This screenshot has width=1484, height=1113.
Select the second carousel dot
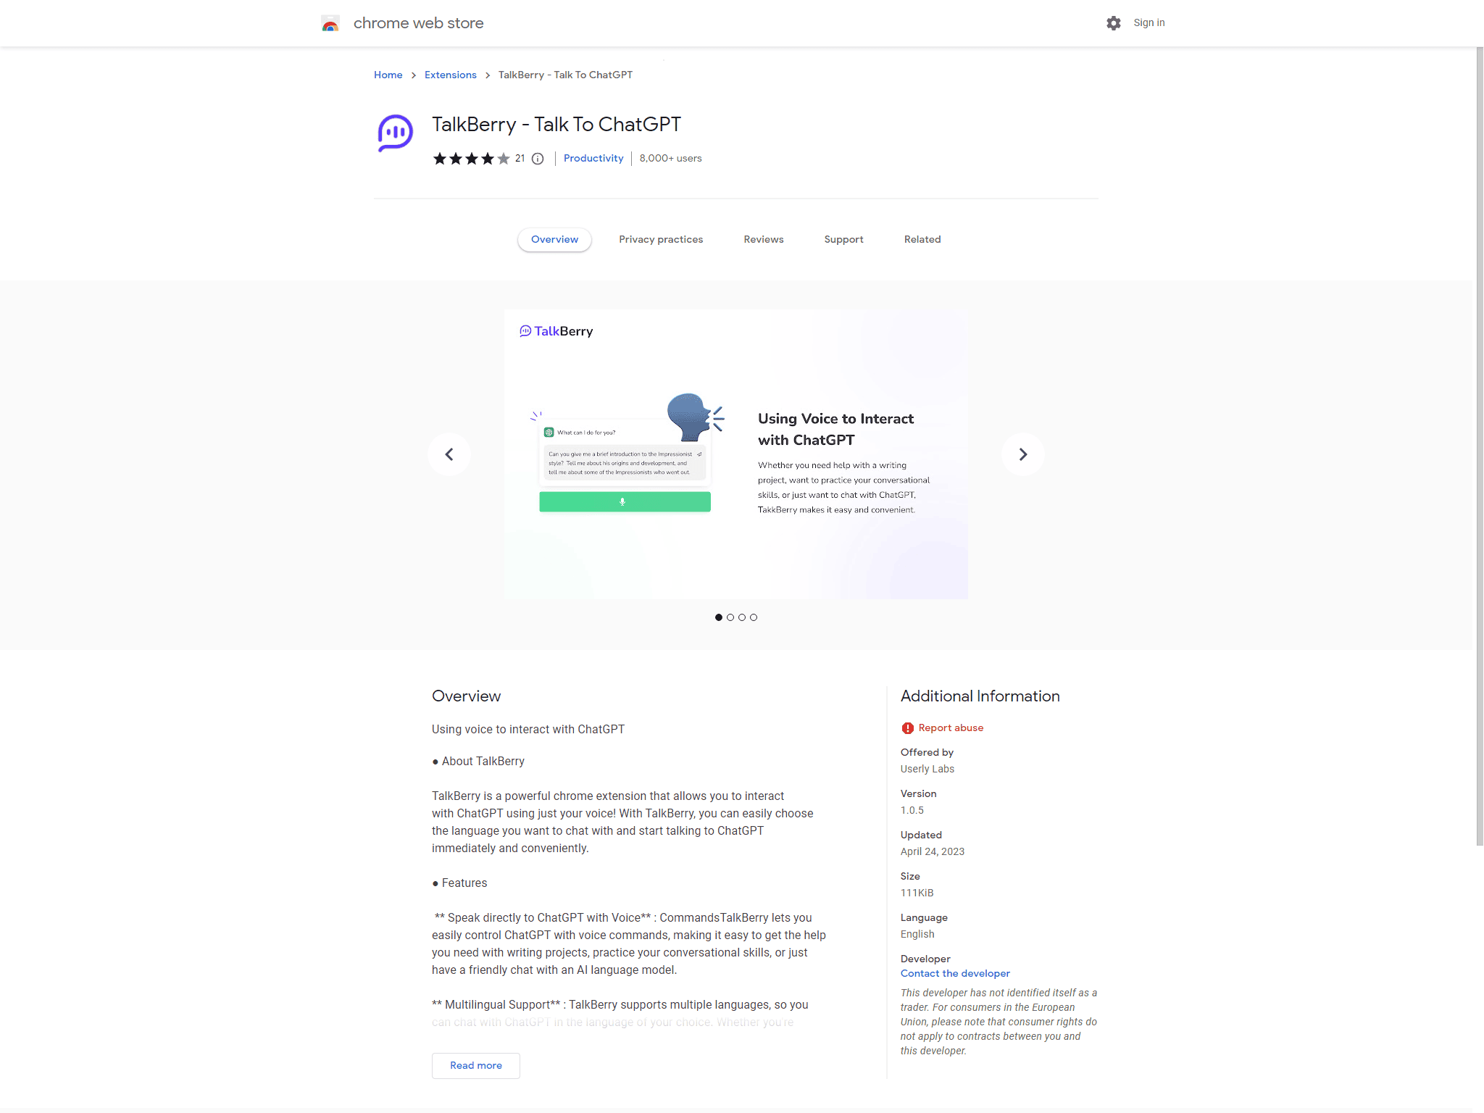pos(730,617)
